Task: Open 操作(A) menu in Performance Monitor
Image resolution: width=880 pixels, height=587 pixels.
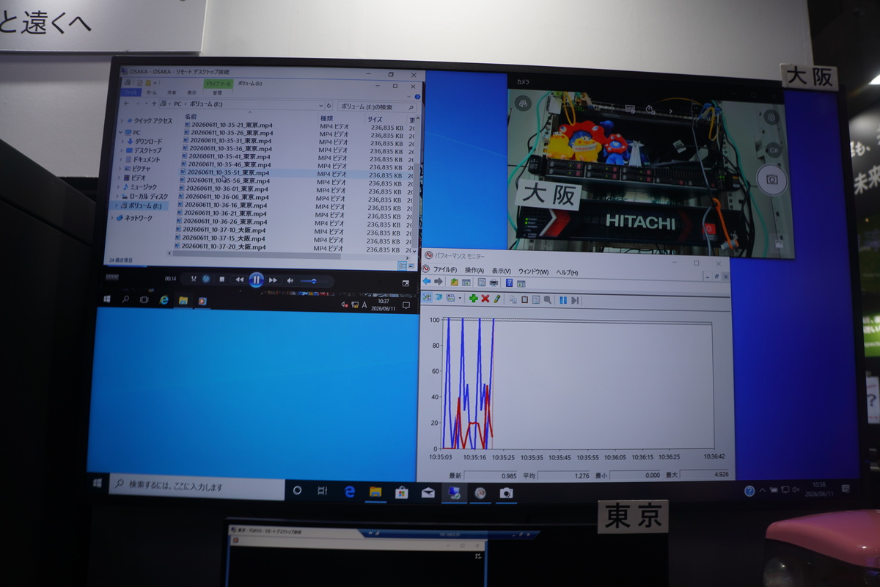Action: (x=474, y=271)
